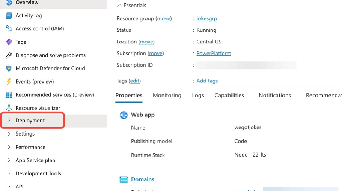Screen dimensions: 342x191
Task: Open the PowerPlatform subscription link
Action: click(214, 54)
